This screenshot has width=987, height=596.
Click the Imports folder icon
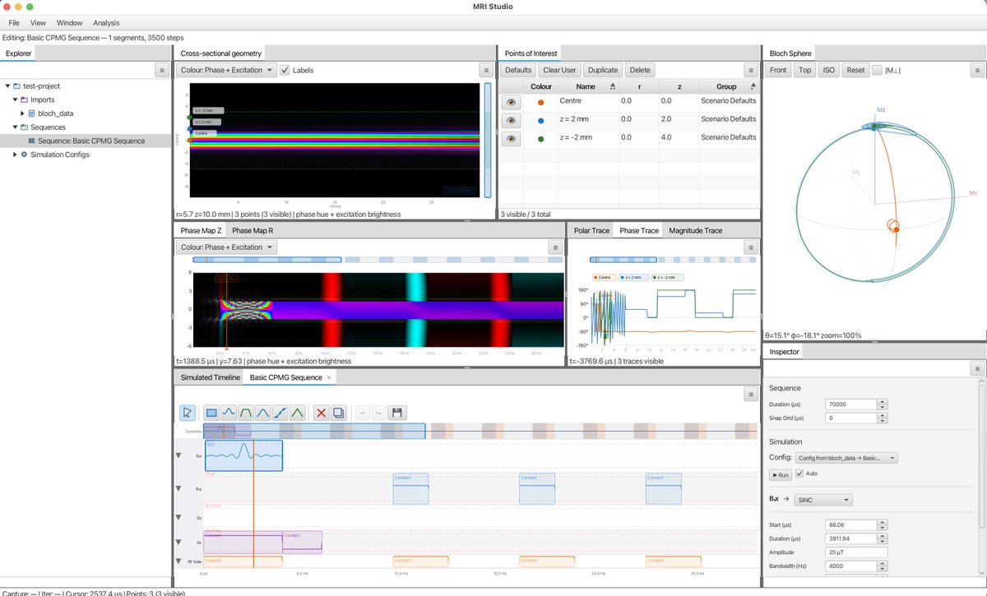[24, 99]
